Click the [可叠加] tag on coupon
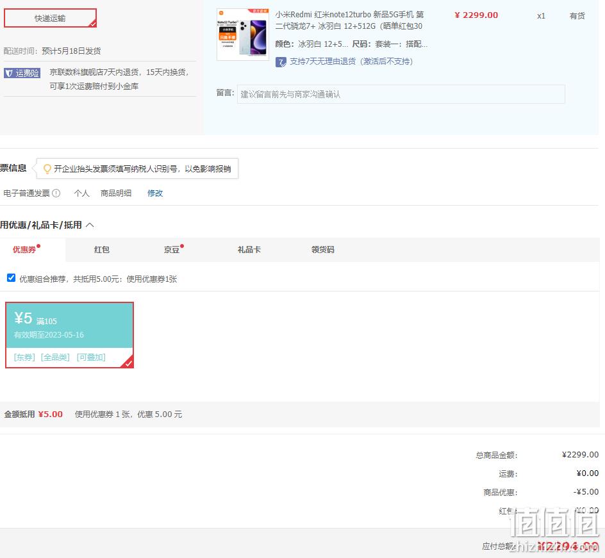605x558 pixels. point(91,357)
